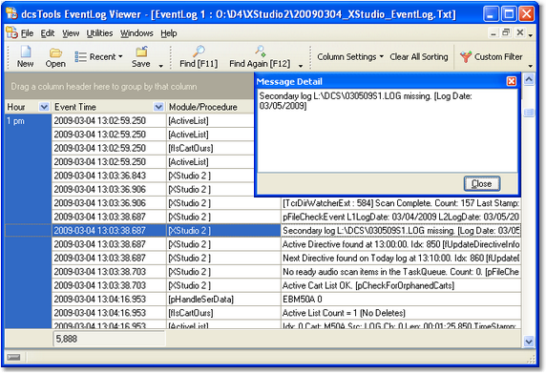
Task: Click Find Again [F12] icon
Action: pyautogui.click(x=260, y=52)
